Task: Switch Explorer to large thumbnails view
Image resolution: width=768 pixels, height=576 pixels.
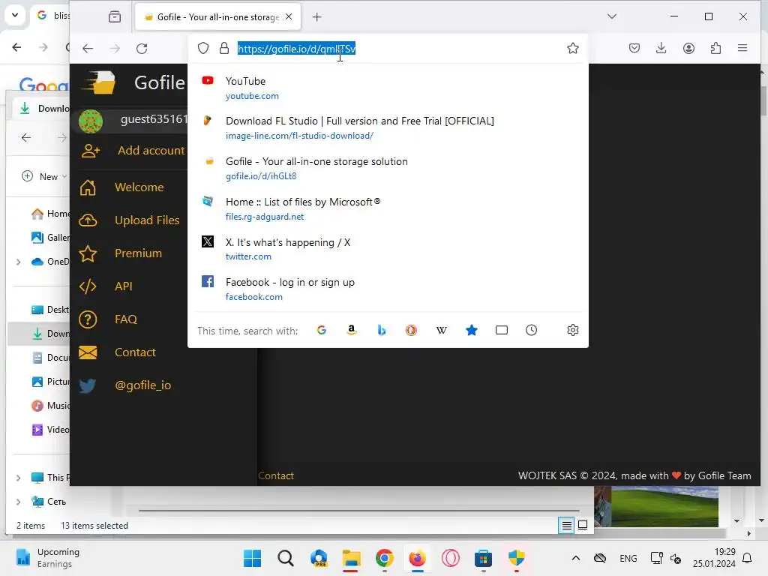Action: click(583, 526)
